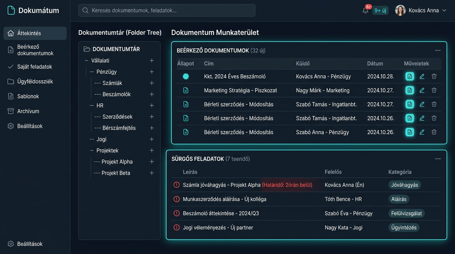Expand the Jogi tree node

[x=92, y=139]
